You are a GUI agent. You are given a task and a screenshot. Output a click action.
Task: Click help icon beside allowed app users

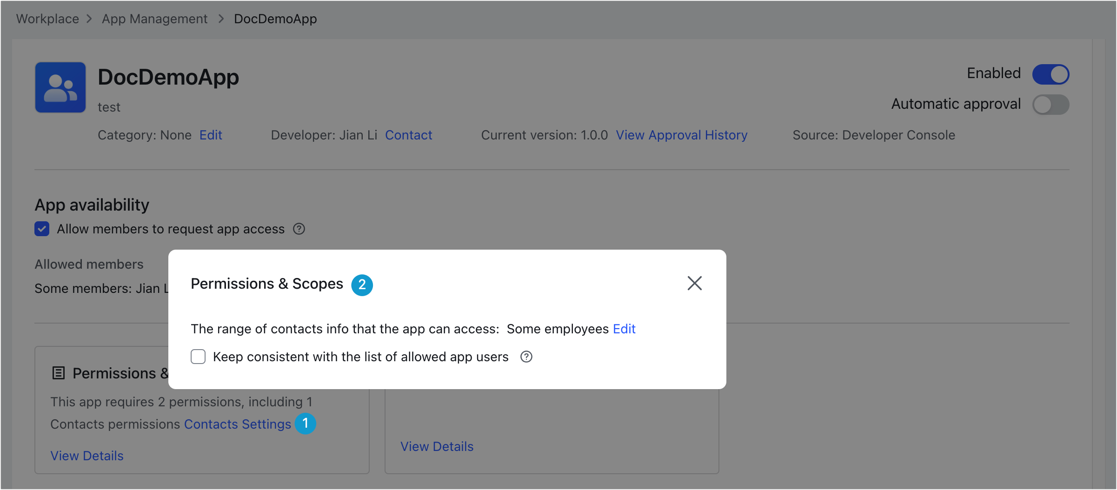coord(526,357)
